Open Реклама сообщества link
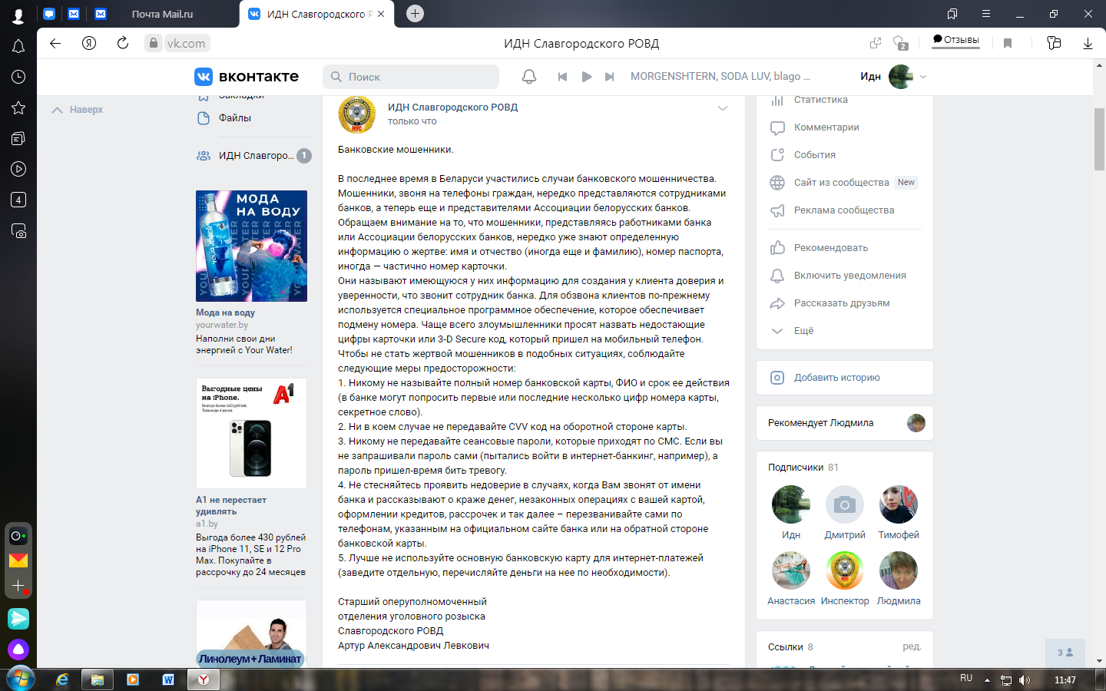The width and height of the screenshot is (1106, 691). click(843, 210)
